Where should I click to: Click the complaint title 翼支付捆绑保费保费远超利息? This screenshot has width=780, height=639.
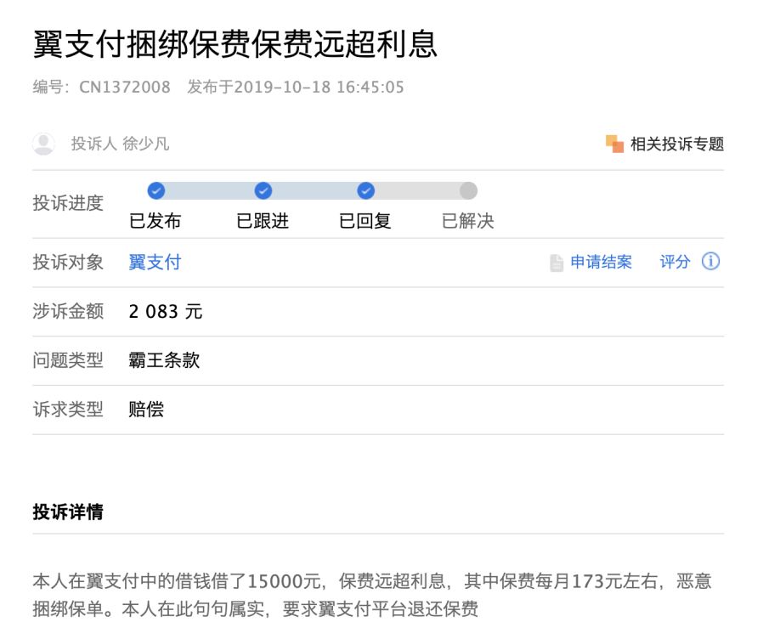pos(235,44)
